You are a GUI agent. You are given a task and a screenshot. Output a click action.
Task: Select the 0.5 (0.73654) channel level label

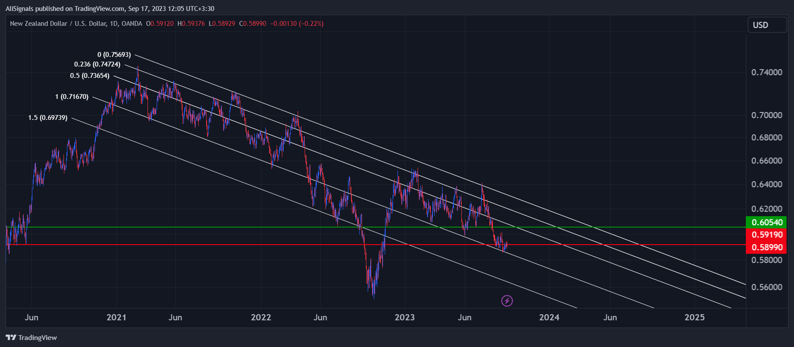coord(90,76)
